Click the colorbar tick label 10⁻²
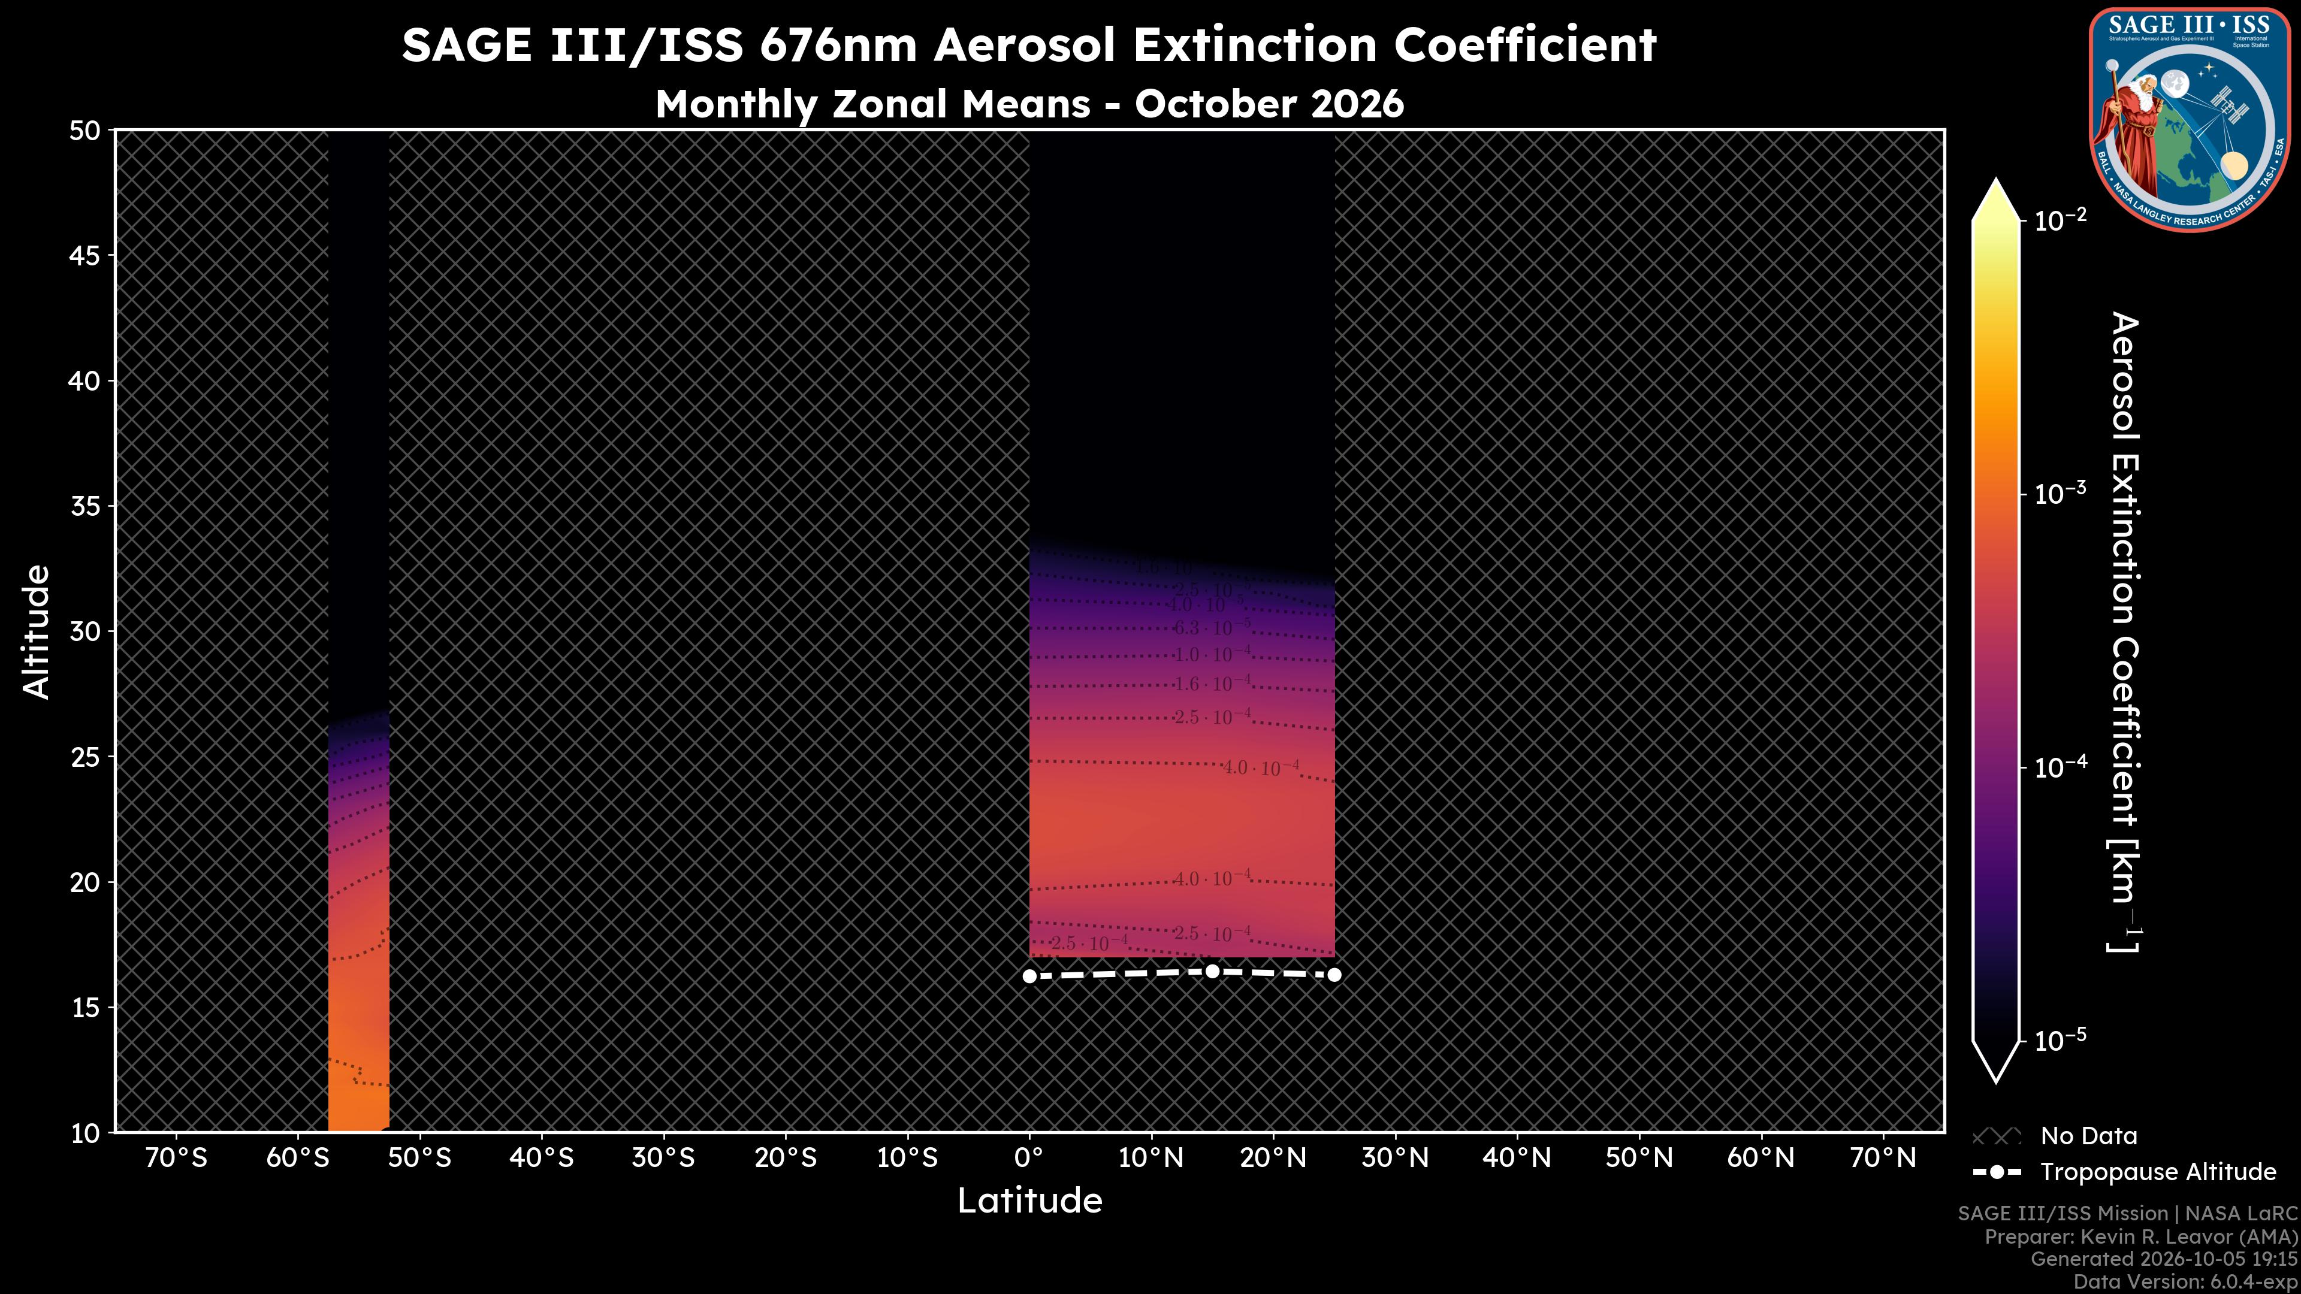Image resolution: width=2301 pixels, height=1294 pixels. [x=2061, y=219]
